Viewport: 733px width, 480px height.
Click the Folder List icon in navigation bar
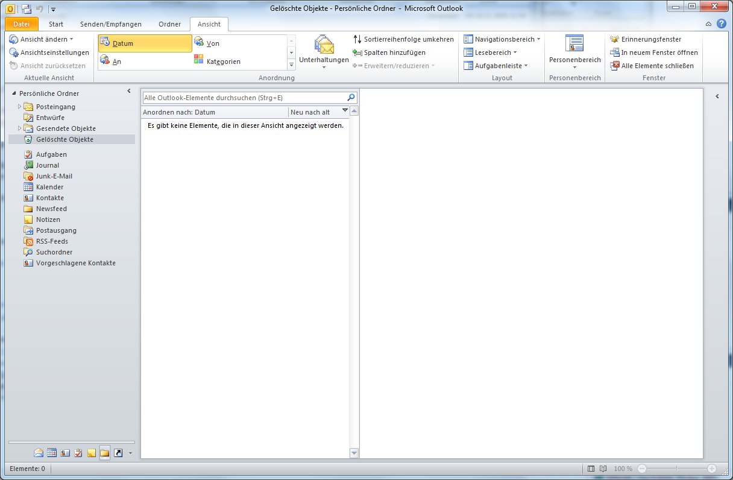pyautogui.click(x=105, y=453)
